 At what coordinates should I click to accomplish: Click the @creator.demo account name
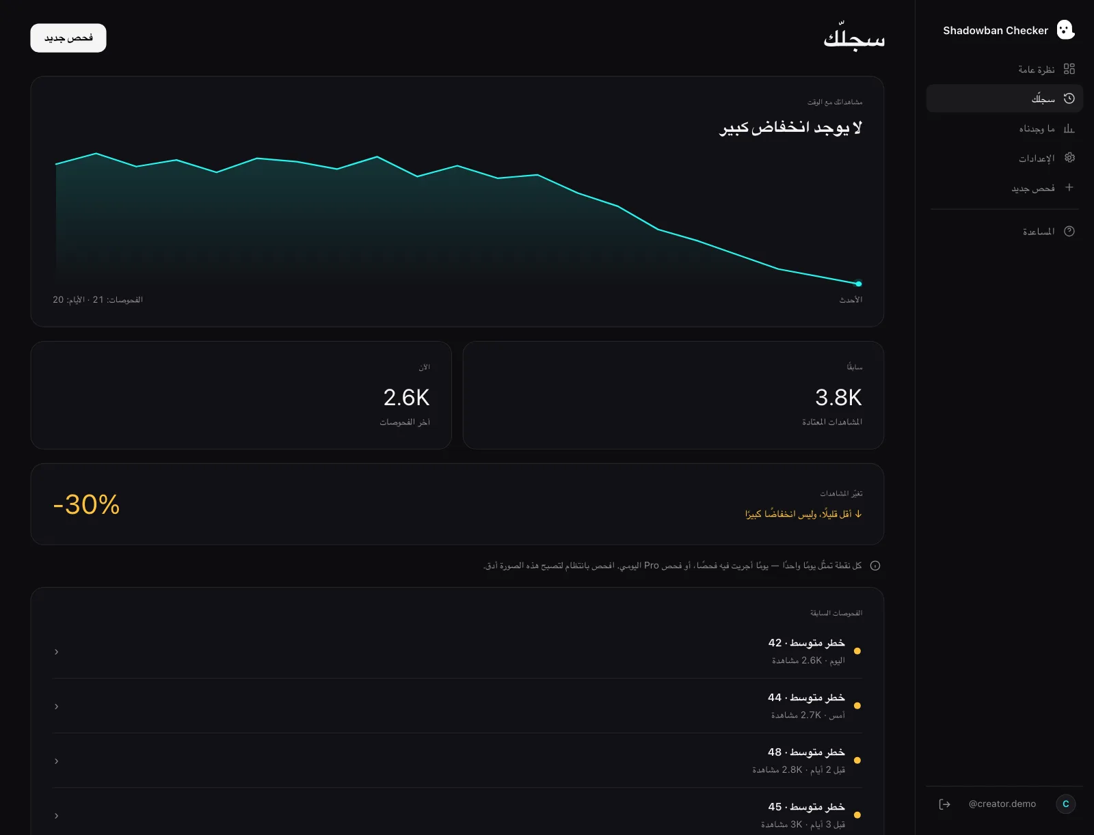[x=1002, y=804]
